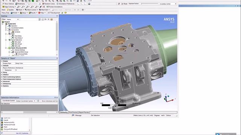Click the Face Sizing 2 icon
The height and width of the screenshot is (135, 241).
tap(13, 38)
